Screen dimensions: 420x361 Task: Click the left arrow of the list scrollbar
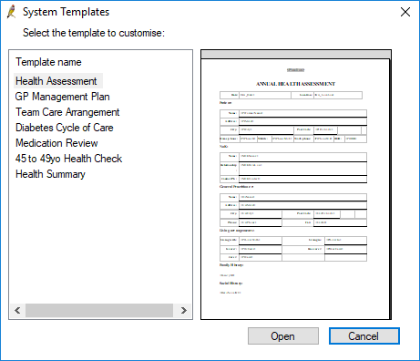(17, 310)
